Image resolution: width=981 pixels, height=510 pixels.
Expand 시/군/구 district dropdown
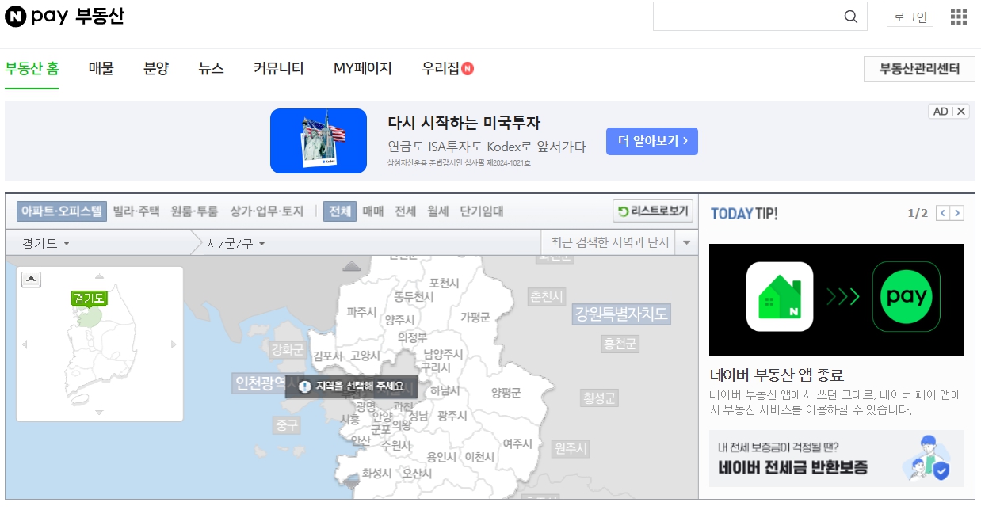tap(235, 243)
